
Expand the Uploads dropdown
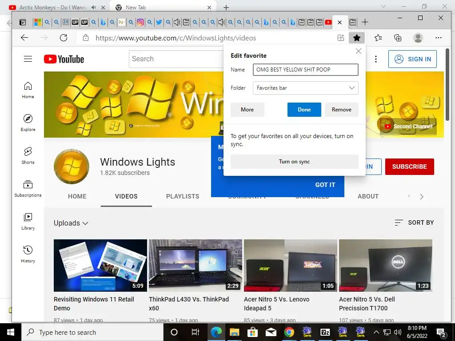click(71, 223)
